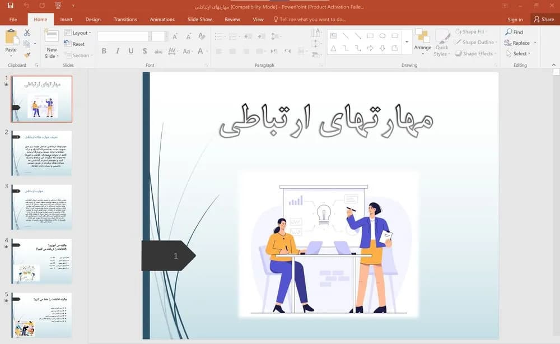Open Quick Styles gallery
The height and width of the screenshot is (344, 560).
(442, 42)
